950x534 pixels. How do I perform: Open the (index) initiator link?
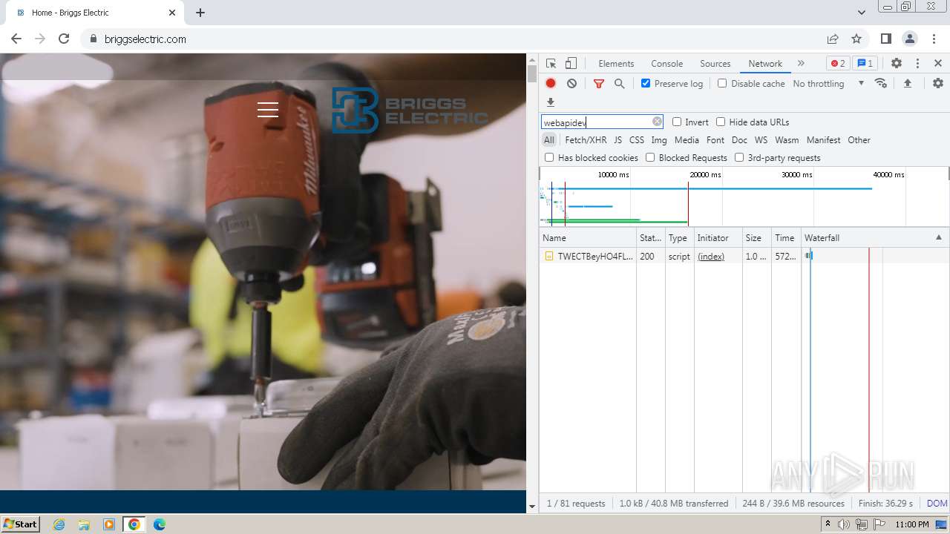711,257
